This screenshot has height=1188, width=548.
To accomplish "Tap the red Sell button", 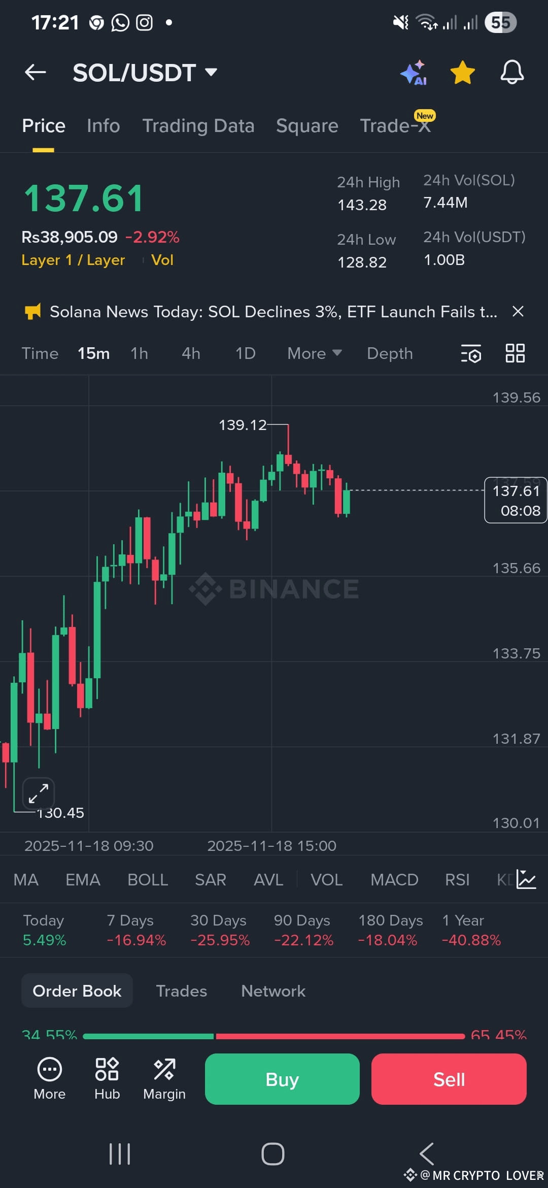I will (x=449, y=1079).
